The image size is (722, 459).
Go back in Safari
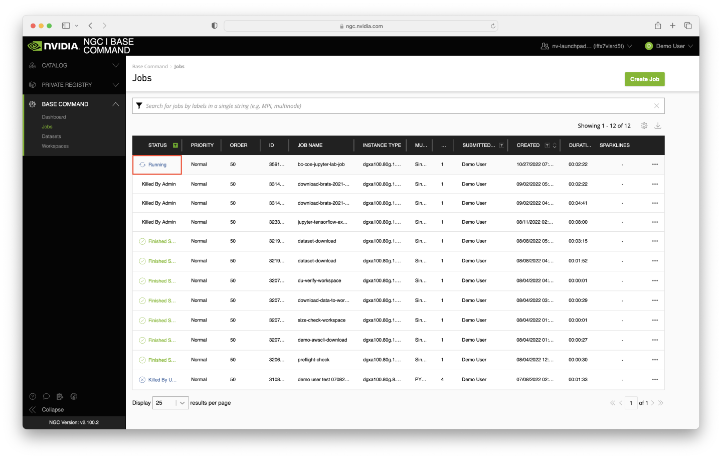90,26
